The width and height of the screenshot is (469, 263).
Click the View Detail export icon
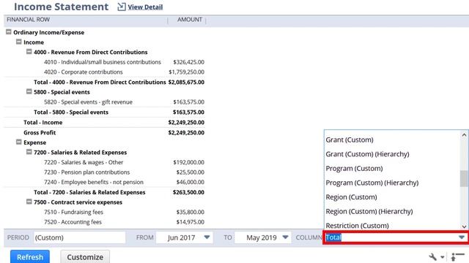[122, 7]
